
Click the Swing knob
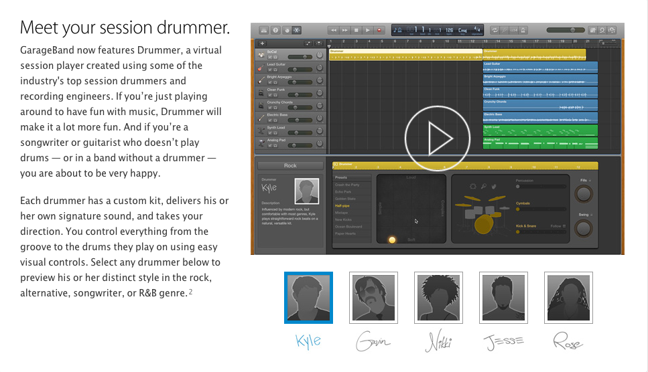(x=584, y=229)
